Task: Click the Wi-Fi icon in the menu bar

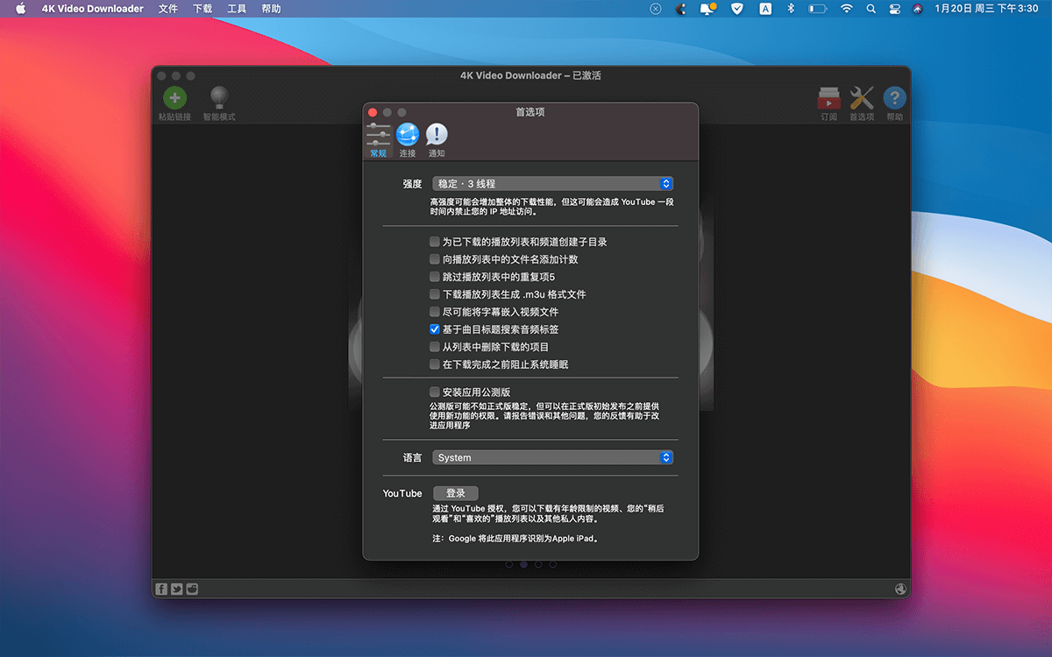Action: 846,9
